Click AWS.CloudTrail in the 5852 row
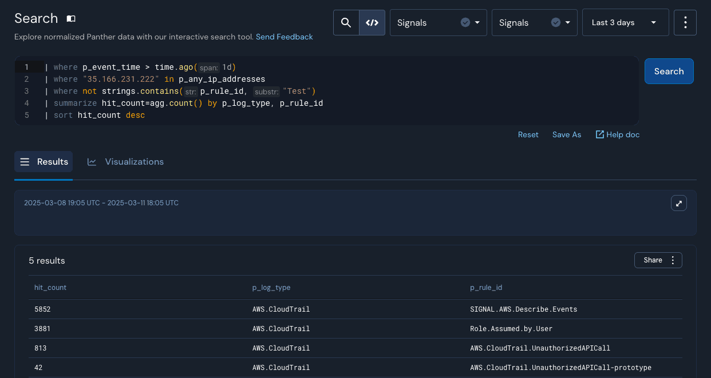 281,309
